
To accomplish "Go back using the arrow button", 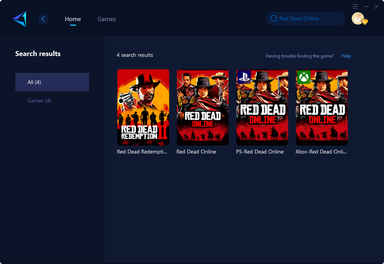I will [43, 19].
